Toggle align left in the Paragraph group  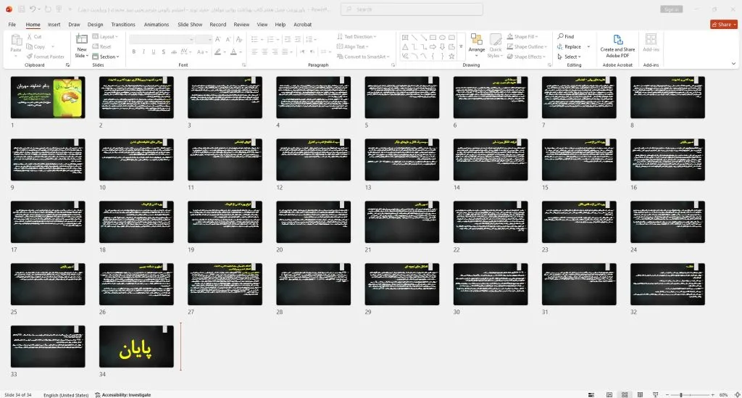(x=254, y=51)
